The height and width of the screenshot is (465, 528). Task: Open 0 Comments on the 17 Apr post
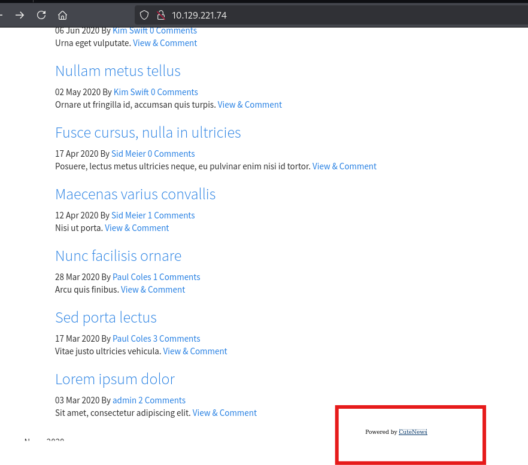171,154
